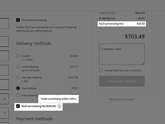Viewport: 165px width, 124px height.
Task: Click the Place order: $703.49 button
Action: pos(122,81)
